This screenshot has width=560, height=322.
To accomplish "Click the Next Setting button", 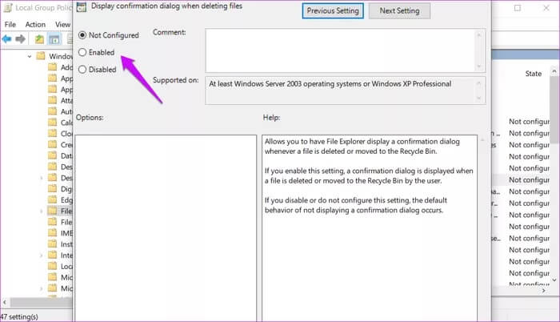I will pyautogui.click(x=399, y=10).
